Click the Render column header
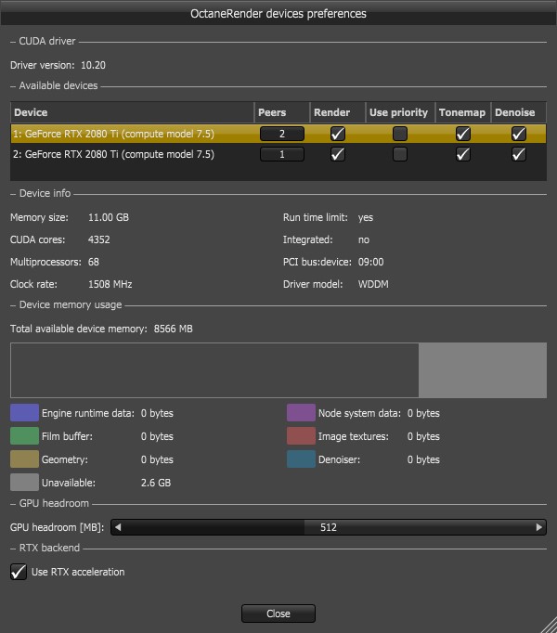557x633 pixels. pos(338,112)
